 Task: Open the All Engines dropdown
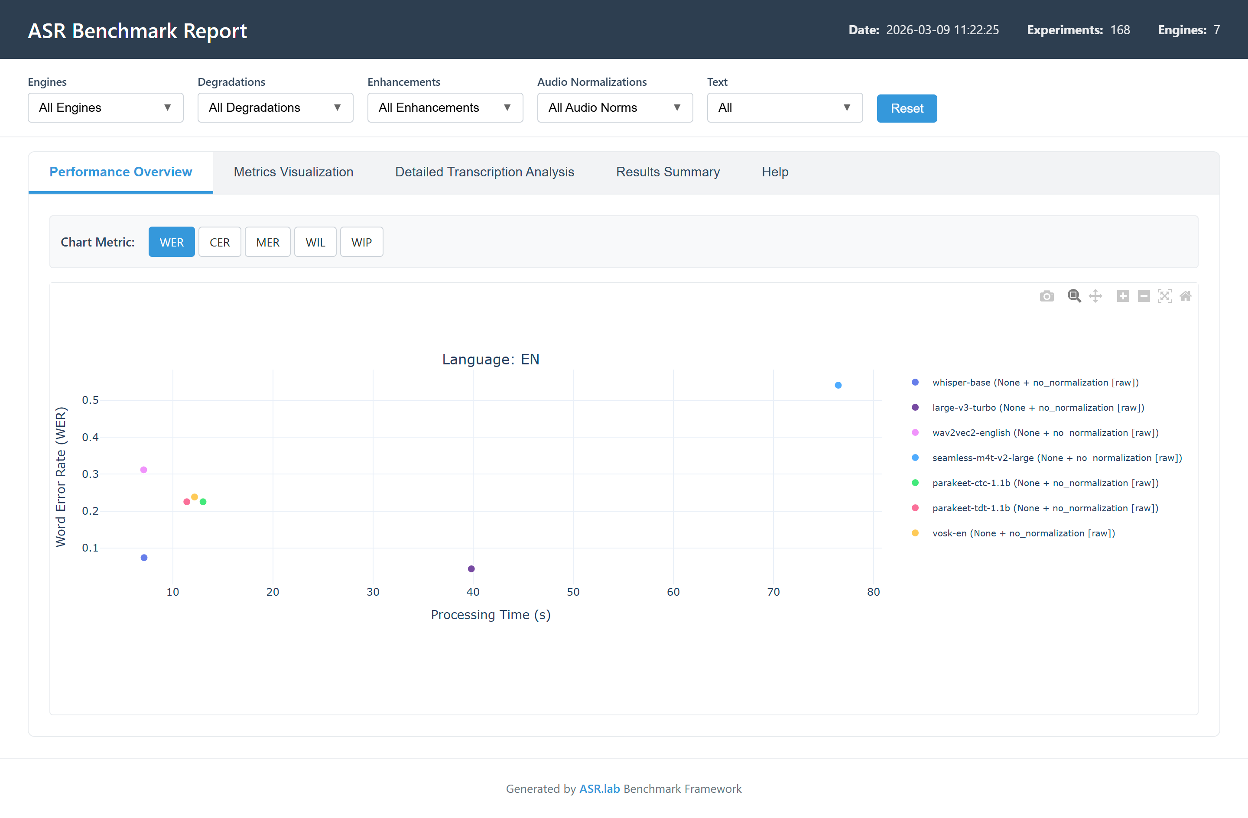click(x=105, y=107)
